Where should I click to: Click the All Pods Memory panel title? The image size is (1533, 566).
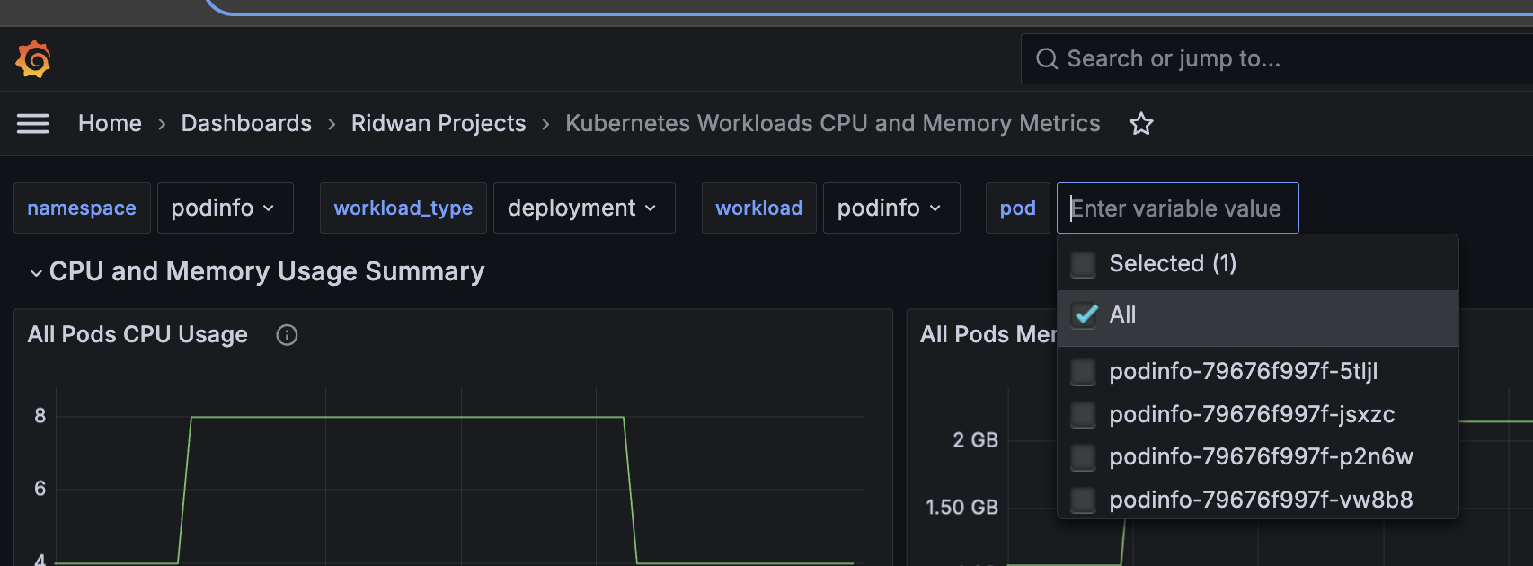click(x=988, y=335)
